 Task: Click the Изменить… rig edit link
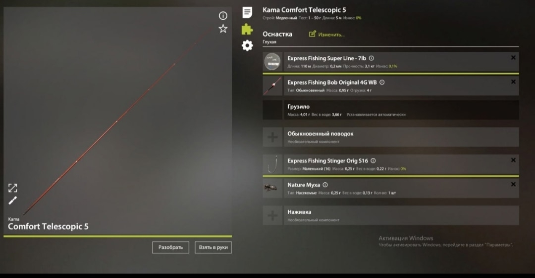(327, 35)
